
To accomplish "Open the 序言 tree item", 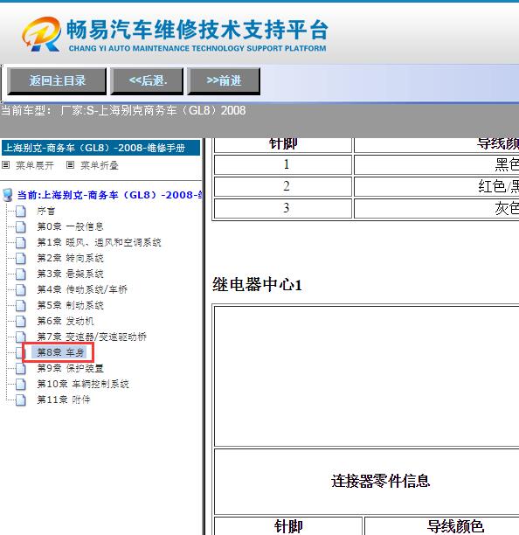I will click(46, 211).
